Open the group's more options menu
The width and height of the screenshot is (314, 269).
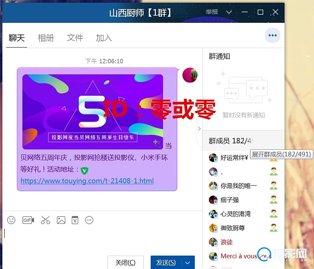point(272,35)
